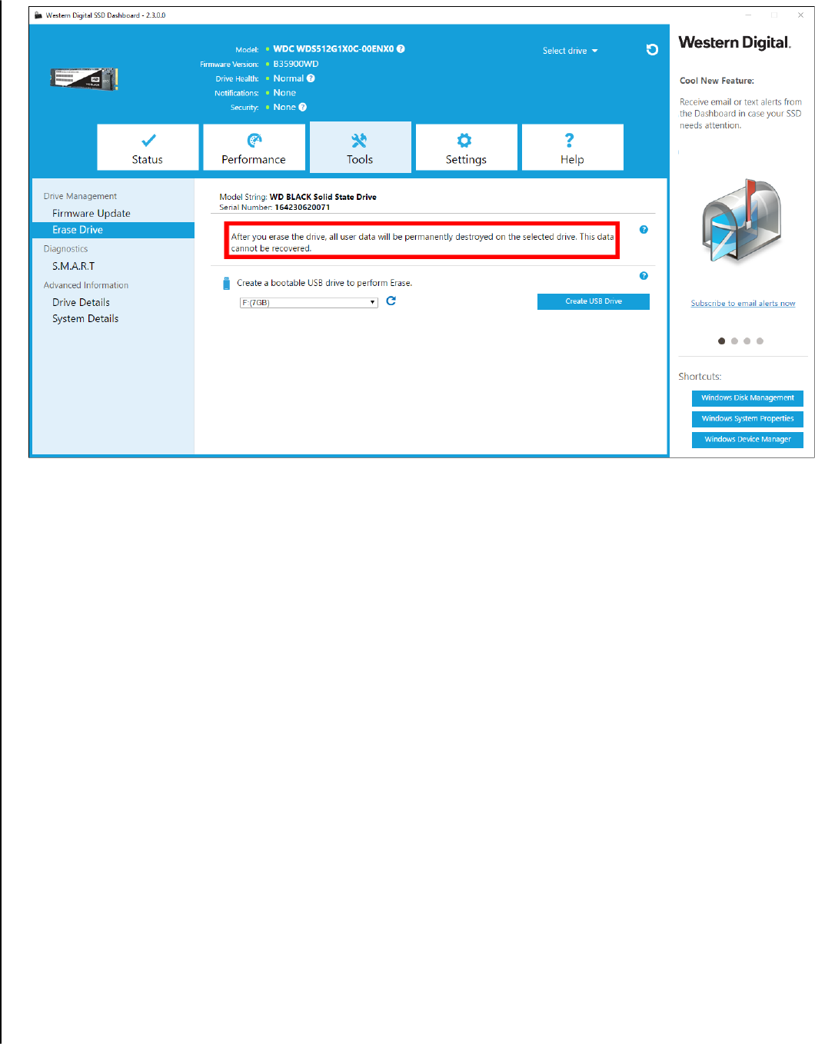Image resolution: width=815 pixels, height=1044 pixels.
Task: Select the second carousel dot
Action: 734,341
